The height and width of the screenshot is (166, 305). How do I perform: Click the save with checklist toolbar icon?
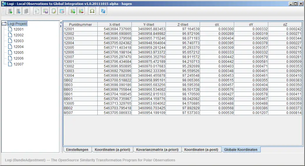click(45, 11)
